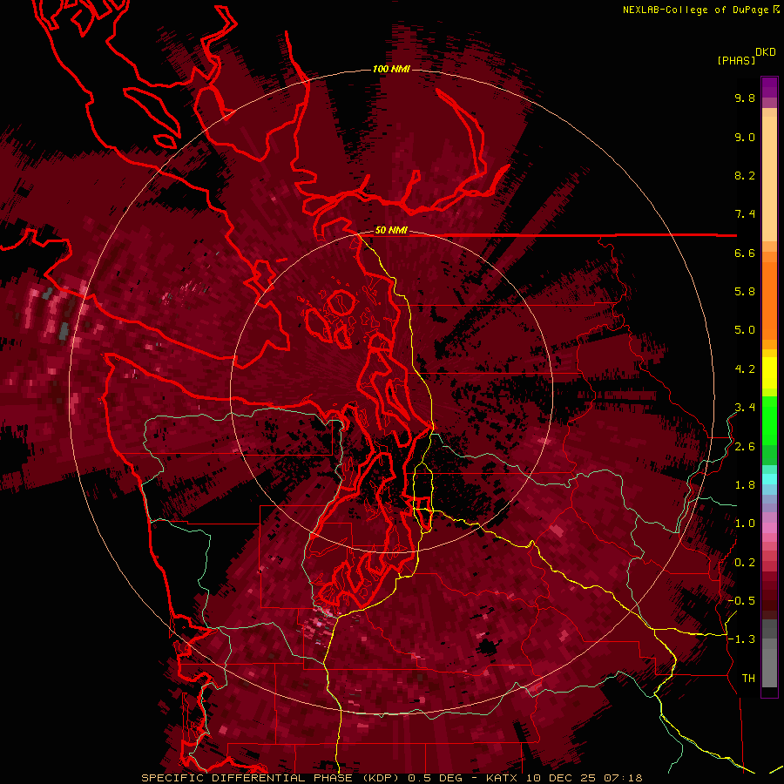Click the 1.0 value on color scale
The width and height of the screenshot is (784, 784).
pyautogui.click(x=745, y=524)
